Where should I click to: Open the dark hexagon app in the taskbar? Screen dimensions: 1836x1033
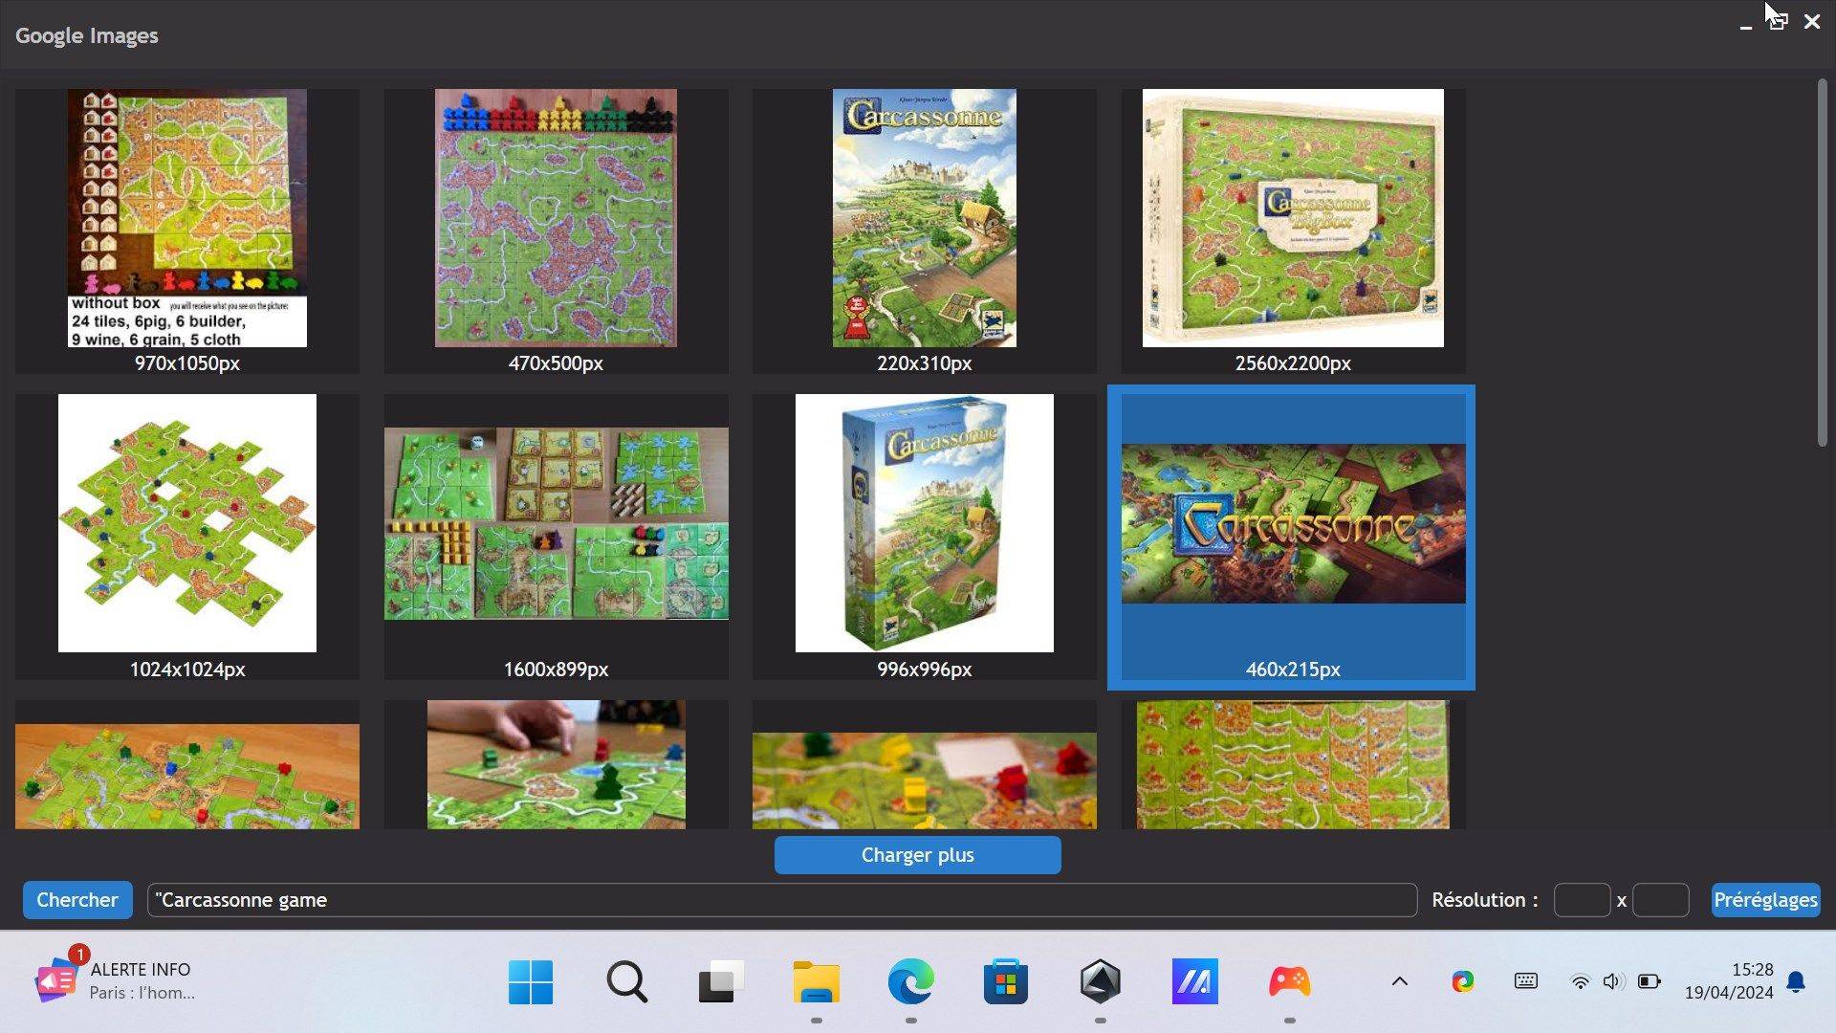(1100, 982)
